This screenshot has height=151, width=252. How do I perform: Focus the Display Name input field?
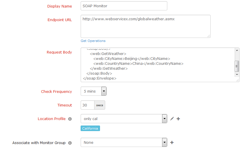(x=124, y=6)
